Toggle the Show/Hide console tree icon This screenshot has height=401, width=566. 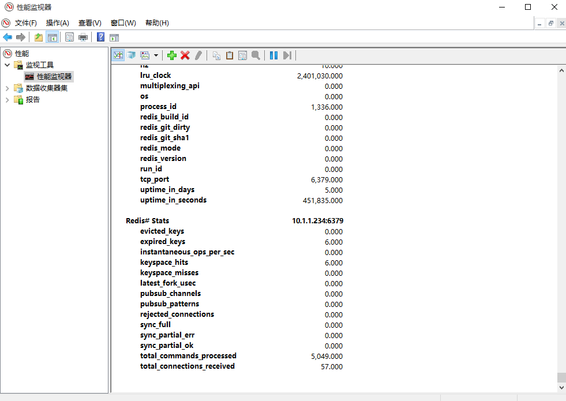coord(53,37)
